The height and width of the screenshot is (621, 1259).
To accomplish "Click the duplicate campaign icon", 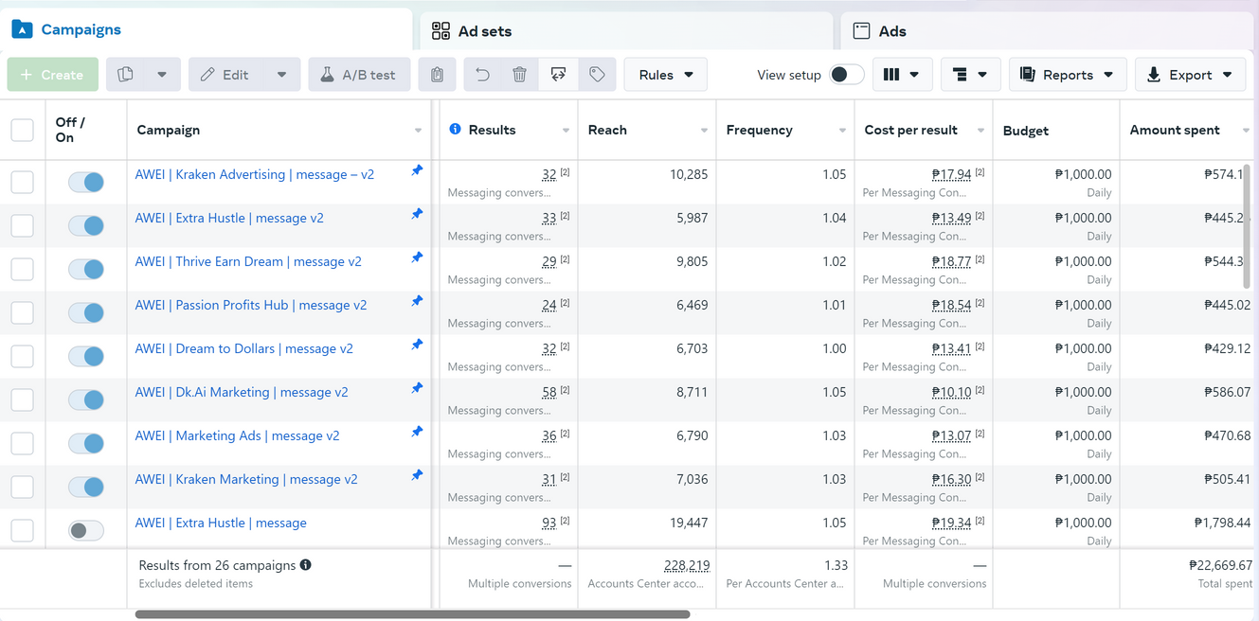I will pyautogui.click(x=126, y=75).
